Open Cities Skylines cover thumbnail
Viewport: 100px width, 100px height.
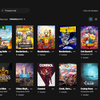(25, 74)
